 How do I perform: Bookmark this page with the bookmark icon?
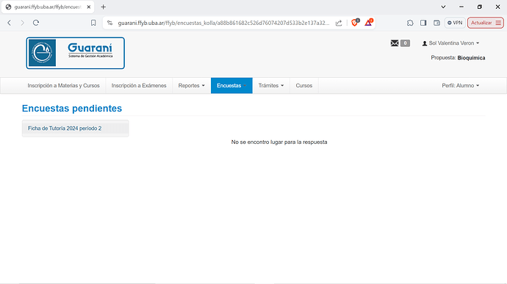coord(93,23)
